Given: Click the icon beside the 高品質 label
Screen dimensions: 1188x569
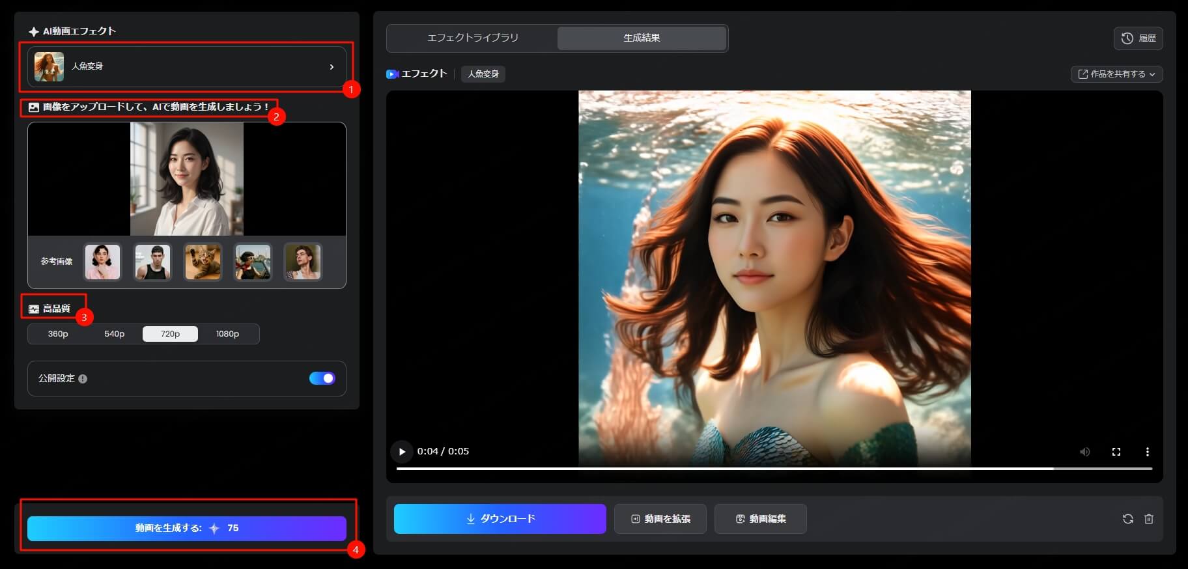Looking at the screenshot, I should pos(34,309).
